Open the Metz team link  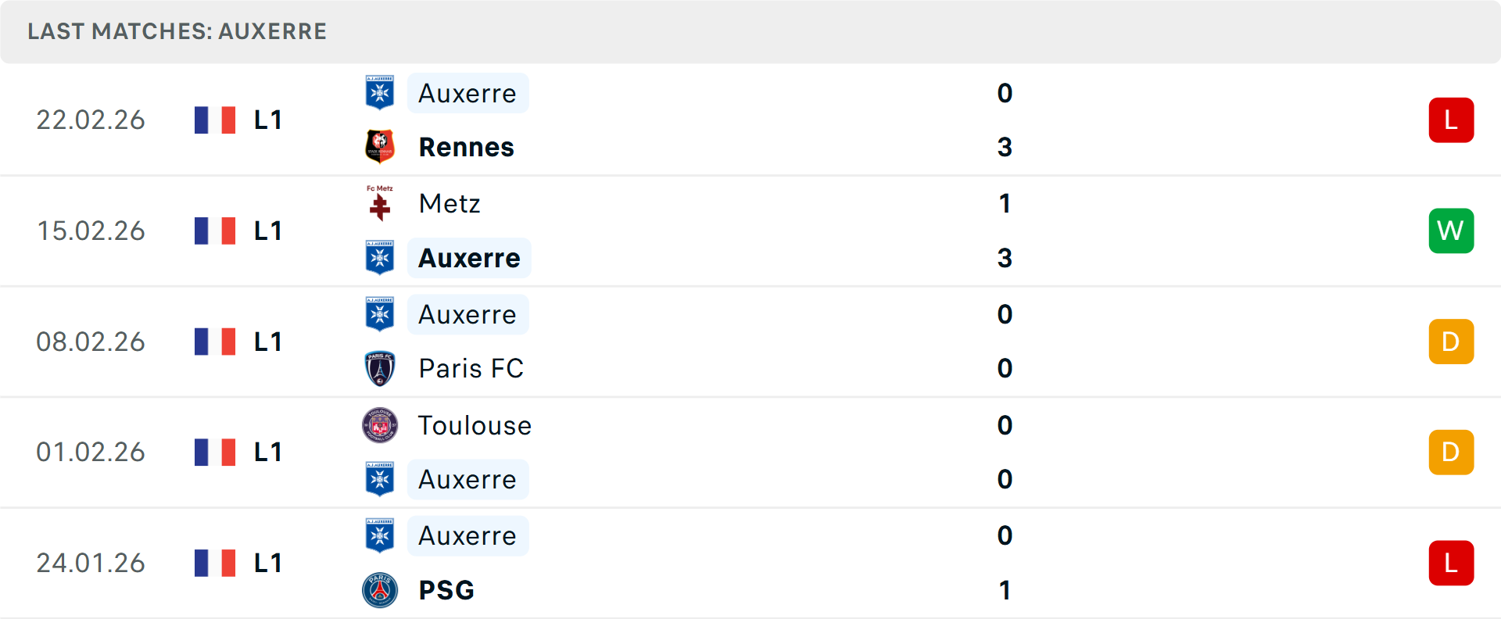coord(450,203)
